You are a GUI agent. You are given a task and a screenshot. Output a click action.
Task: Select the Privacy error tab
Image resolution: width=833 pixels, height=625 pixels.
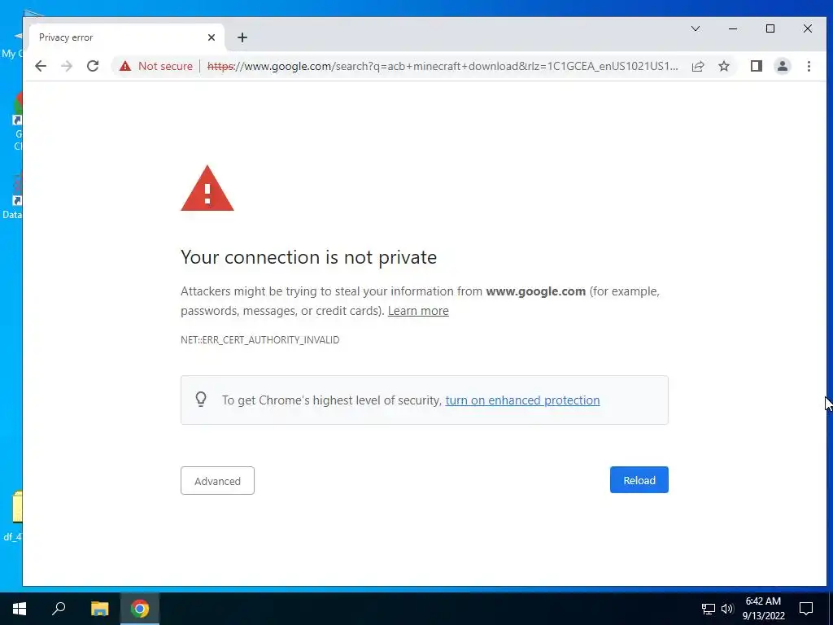(x=126, y=37)
